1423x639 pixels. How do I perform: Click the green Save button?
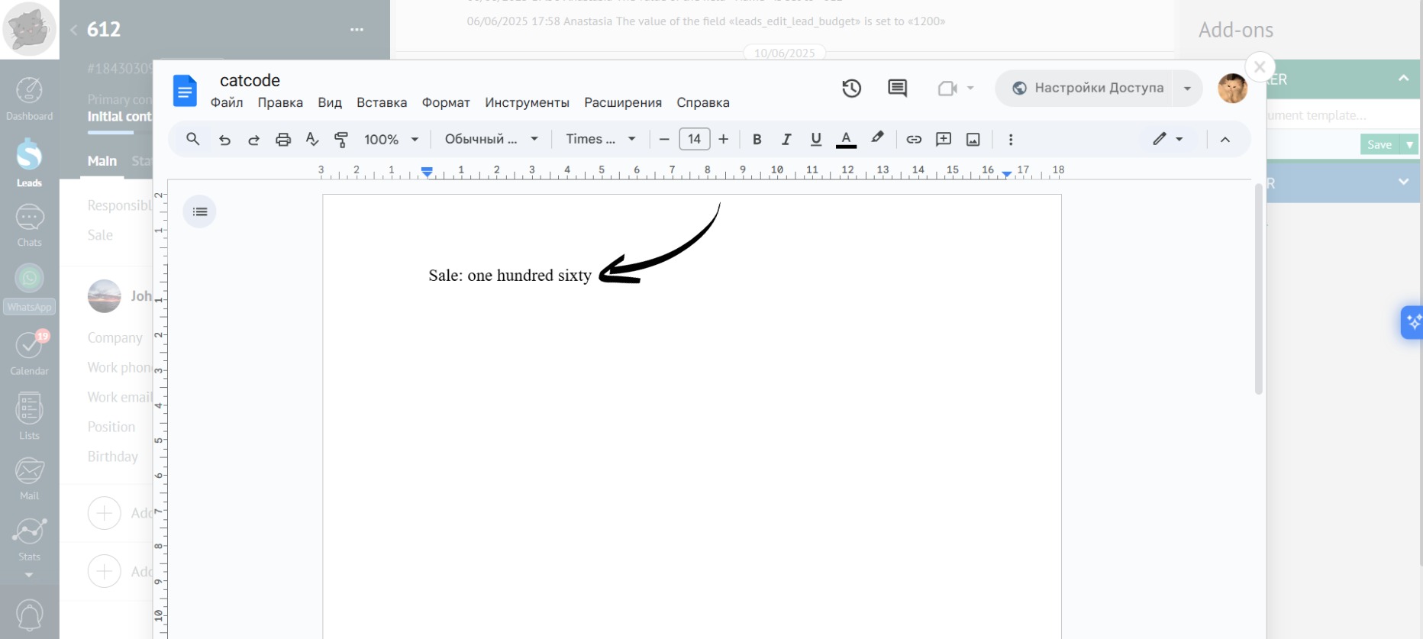coord(1379,145)
